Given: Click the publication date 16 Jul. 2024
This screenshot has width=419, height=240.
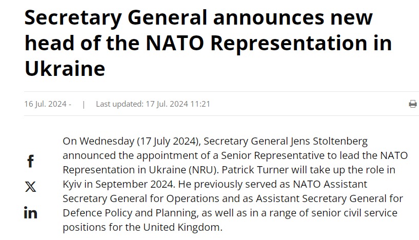Looking at the screenshot, I should point(45,104).
